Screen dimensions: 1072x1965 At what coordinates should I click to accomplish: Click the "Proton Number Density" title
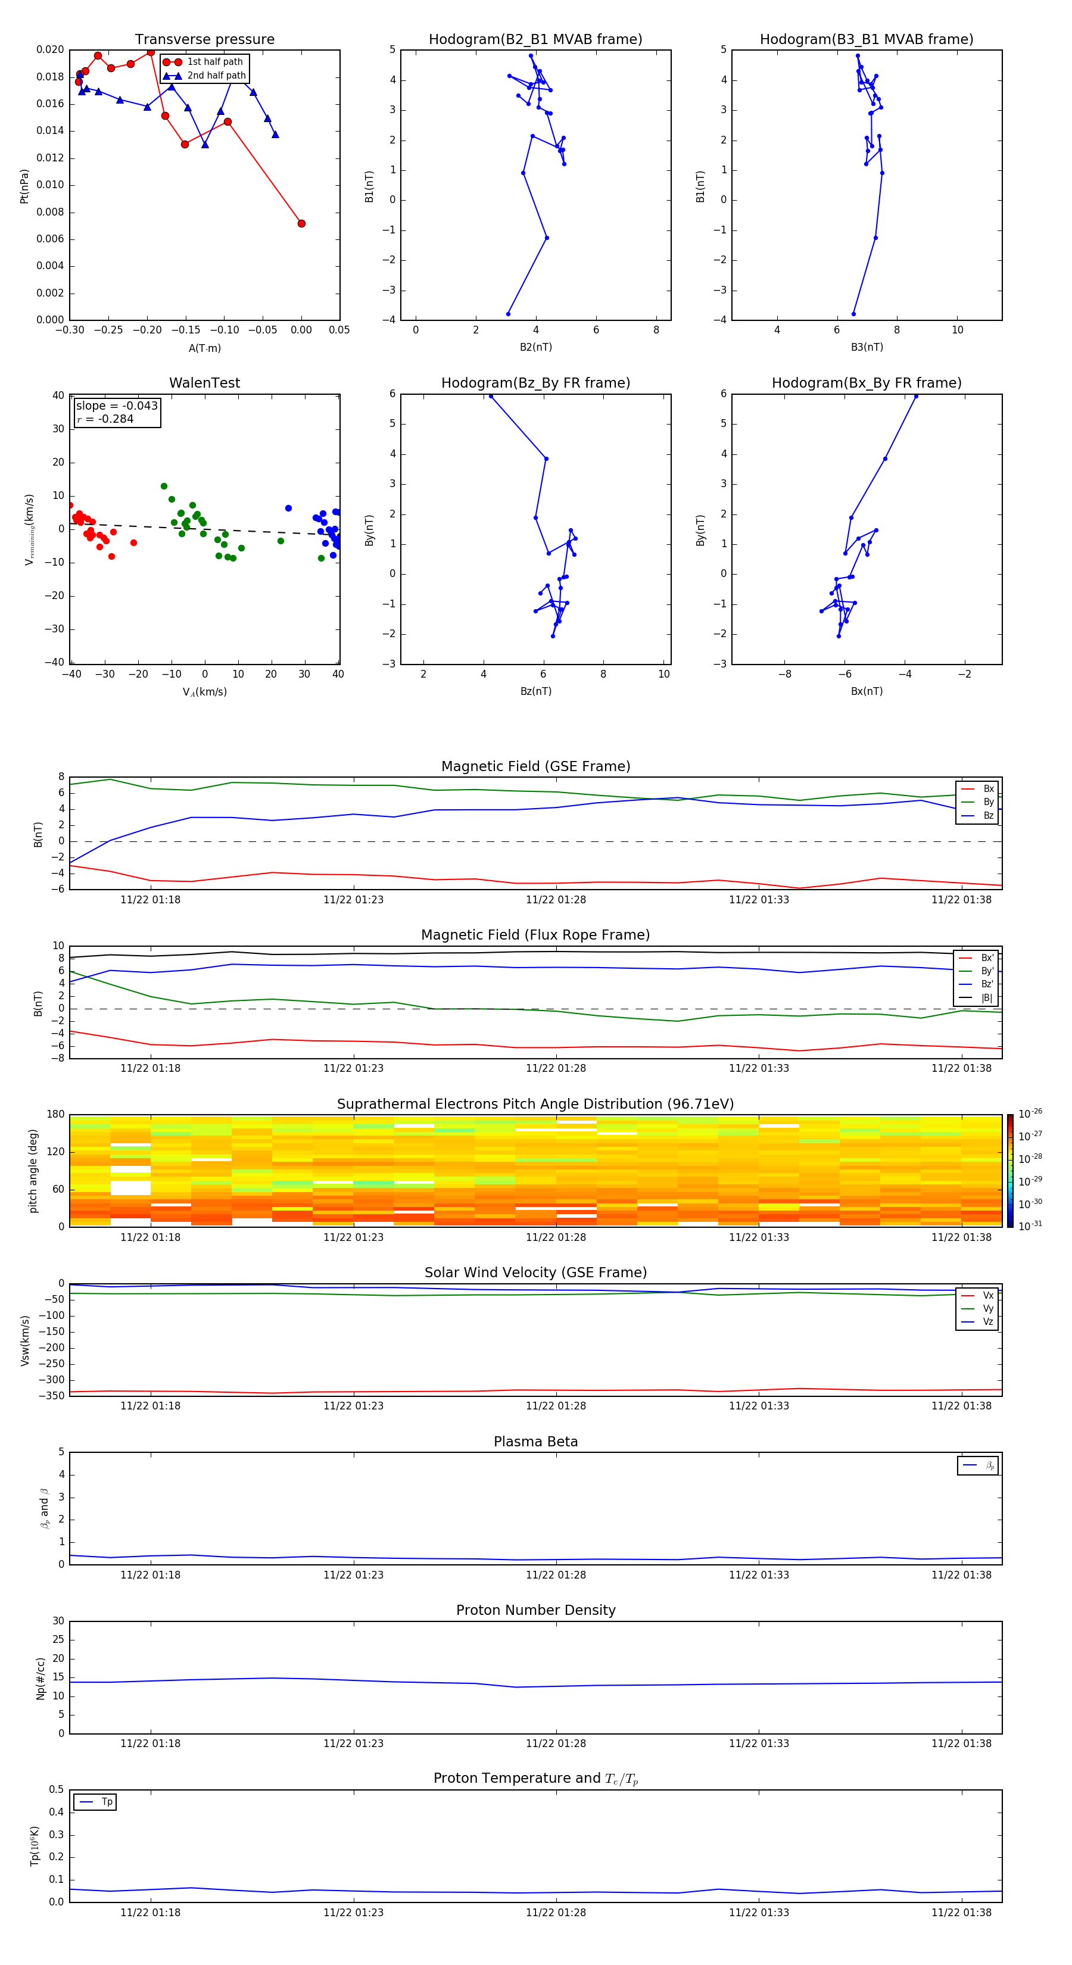[535, 1610]
